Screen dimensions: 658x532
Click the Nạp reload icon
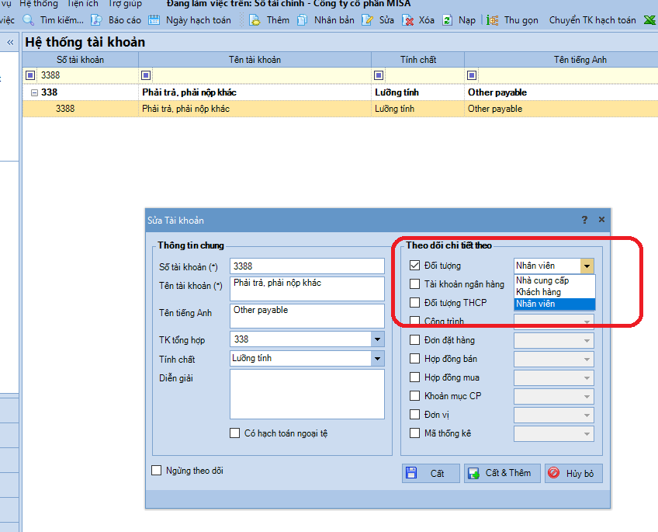coord(448,19)
